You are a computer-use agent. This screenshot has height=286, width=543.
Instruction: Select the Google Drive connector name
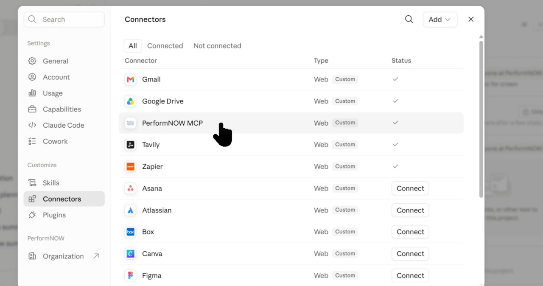click(x=163, y=101)
